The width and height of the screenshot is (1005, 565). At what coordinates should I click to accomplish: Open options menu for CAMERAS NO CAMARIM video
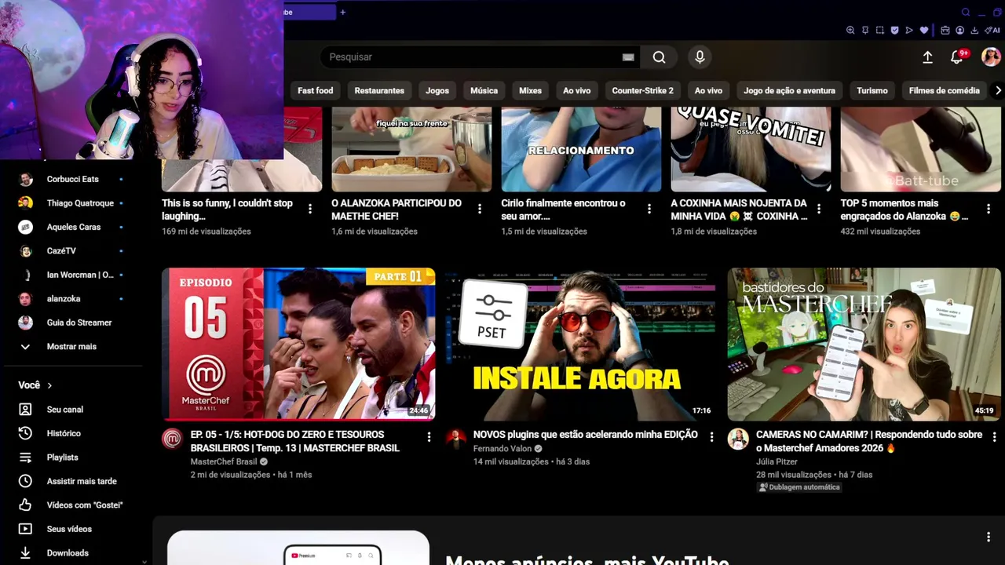coord(994,436)
